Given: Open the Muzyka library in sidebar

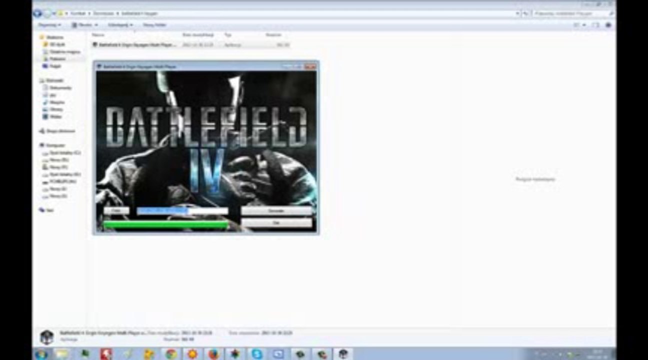Looking at the screenshot, I should point(53,102).
